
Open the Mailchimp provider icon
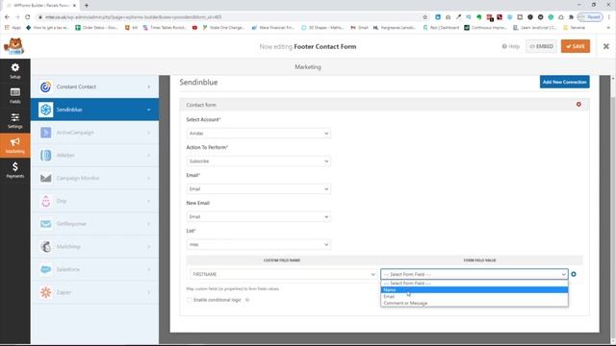pyautogui.click(x=45, y=246)
